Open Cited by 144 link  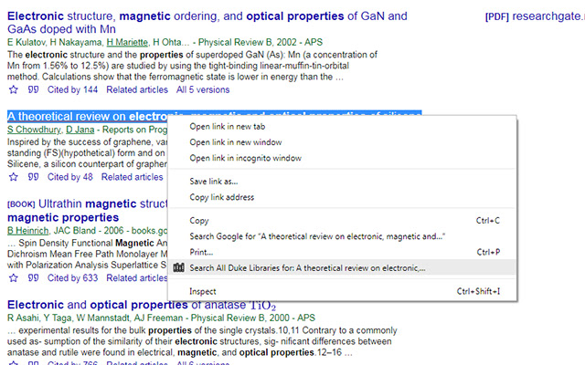pyautogui.click(x=72, y=89)
